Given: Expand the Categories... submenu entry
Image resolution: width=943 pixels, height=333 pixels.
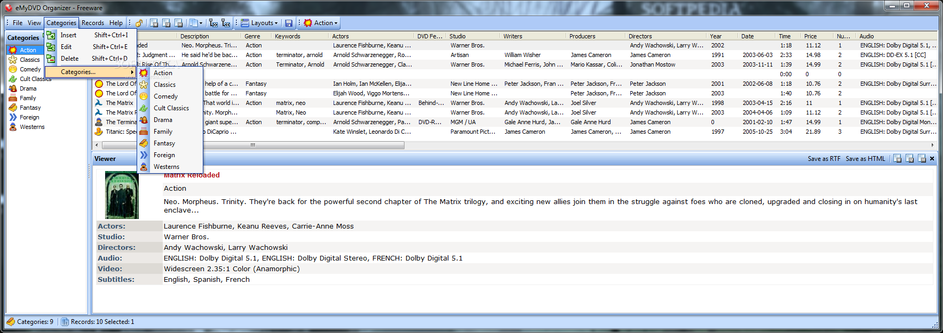Looking at the screenshot, I should (x=90, y=72).
